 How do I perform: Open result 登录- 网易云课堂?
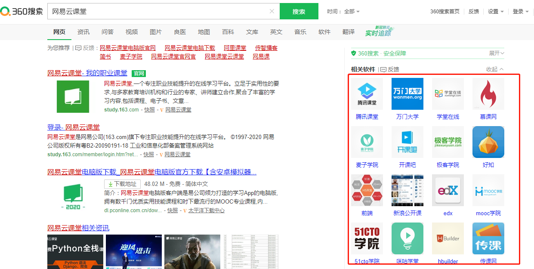74,127
